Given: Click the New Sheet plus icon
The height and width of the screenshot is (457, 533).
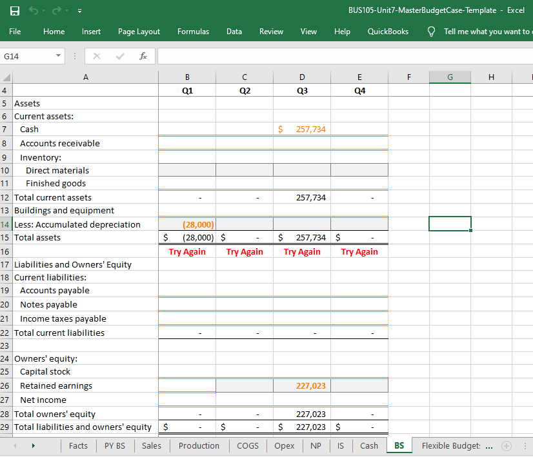Looking at the screenshot, I should click(507, 446).
